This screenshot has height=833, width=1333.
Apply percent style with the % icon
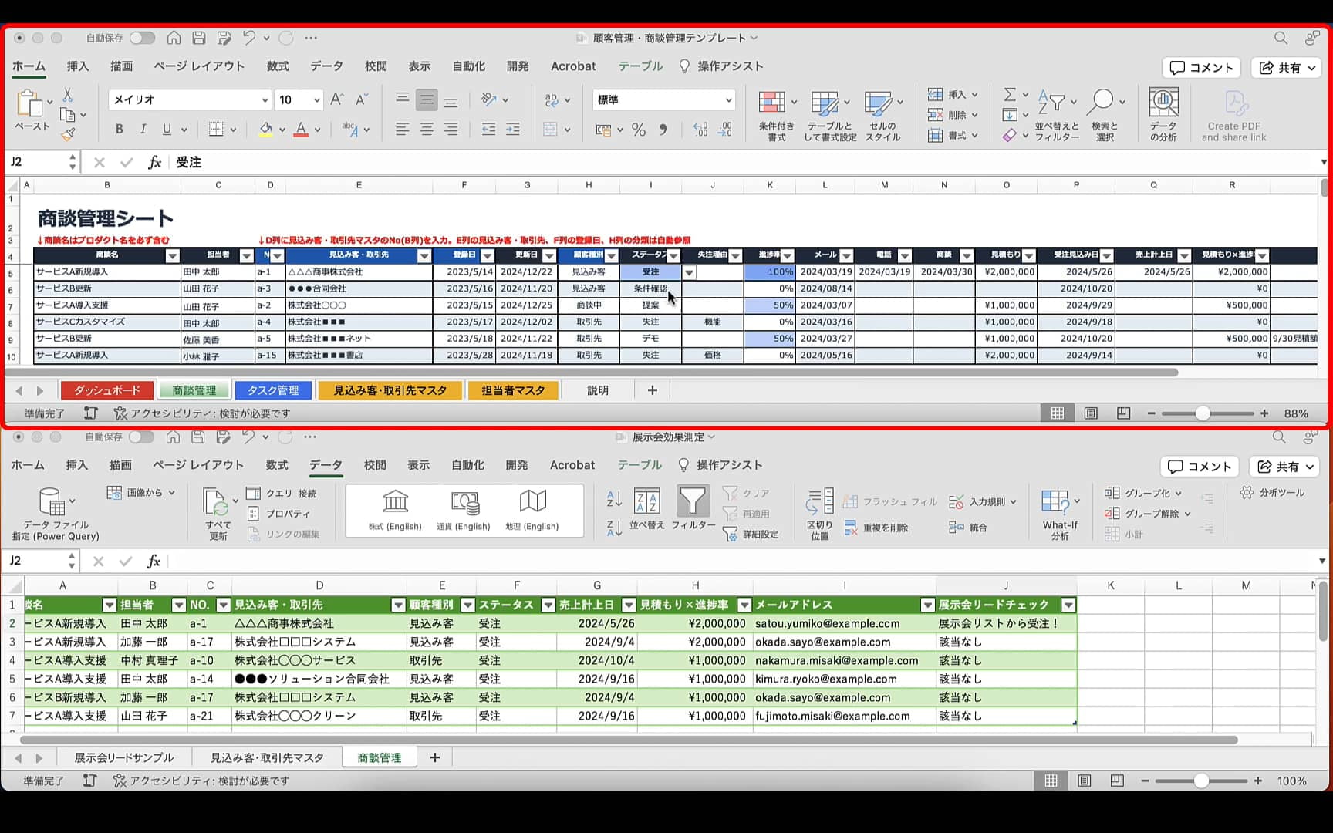pyautogui.click(x=638, y=130)
